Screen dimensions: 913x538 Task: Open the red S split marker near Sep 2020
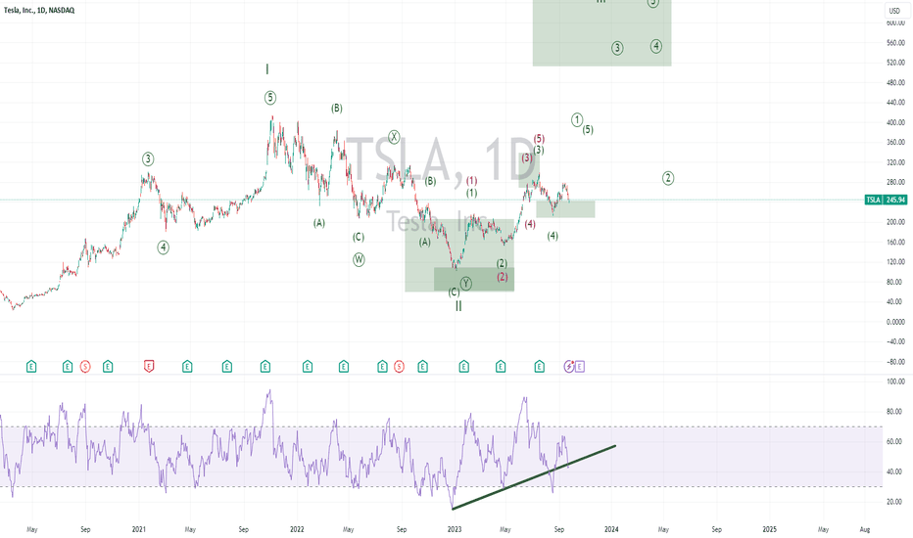[85, 367]
